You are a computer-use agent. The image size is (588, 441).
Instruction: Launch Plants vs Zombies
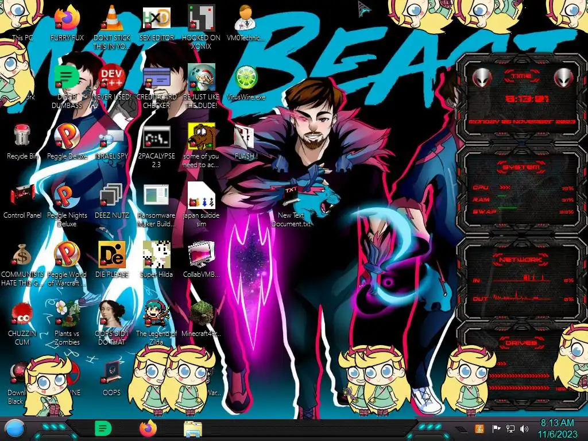67,323
